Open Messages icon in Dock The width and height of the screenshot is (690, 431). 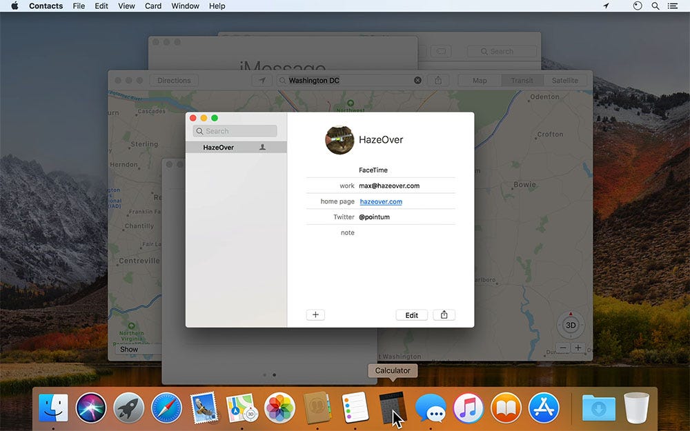tap(431, 408)
